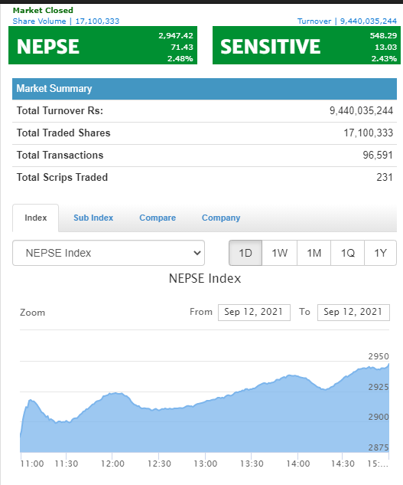Edit the To date field Sep 12, 2021
Image resolution: width=403 pixels, height=485 pixels.
pos(353,313)
